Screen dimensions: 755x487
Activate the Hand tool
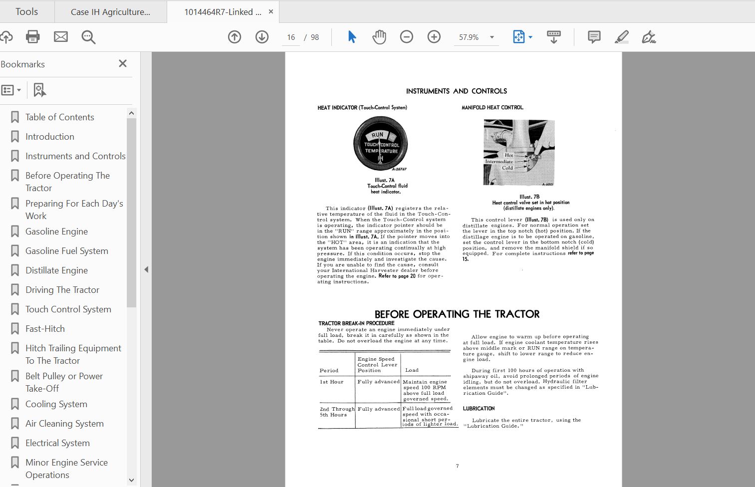(379, 36)
